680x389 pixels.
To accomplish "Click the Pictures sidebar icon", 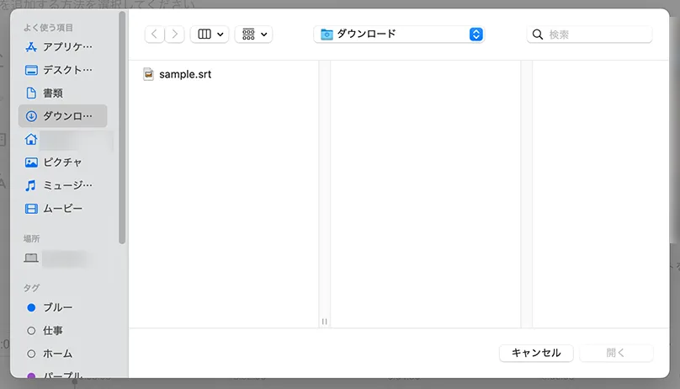I will [x=31, y=163].
